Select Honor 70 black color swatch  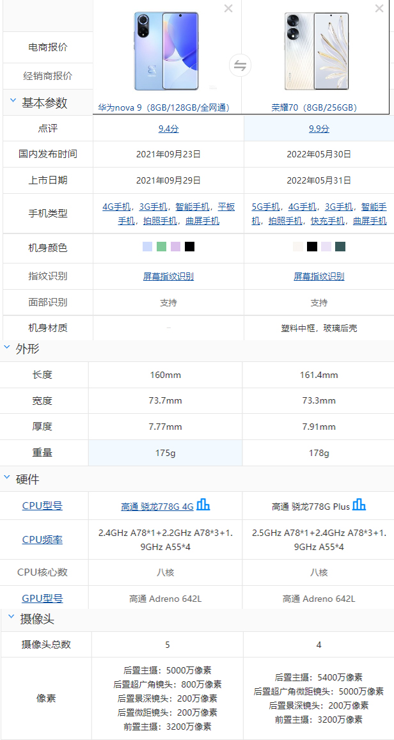[312, 246]
